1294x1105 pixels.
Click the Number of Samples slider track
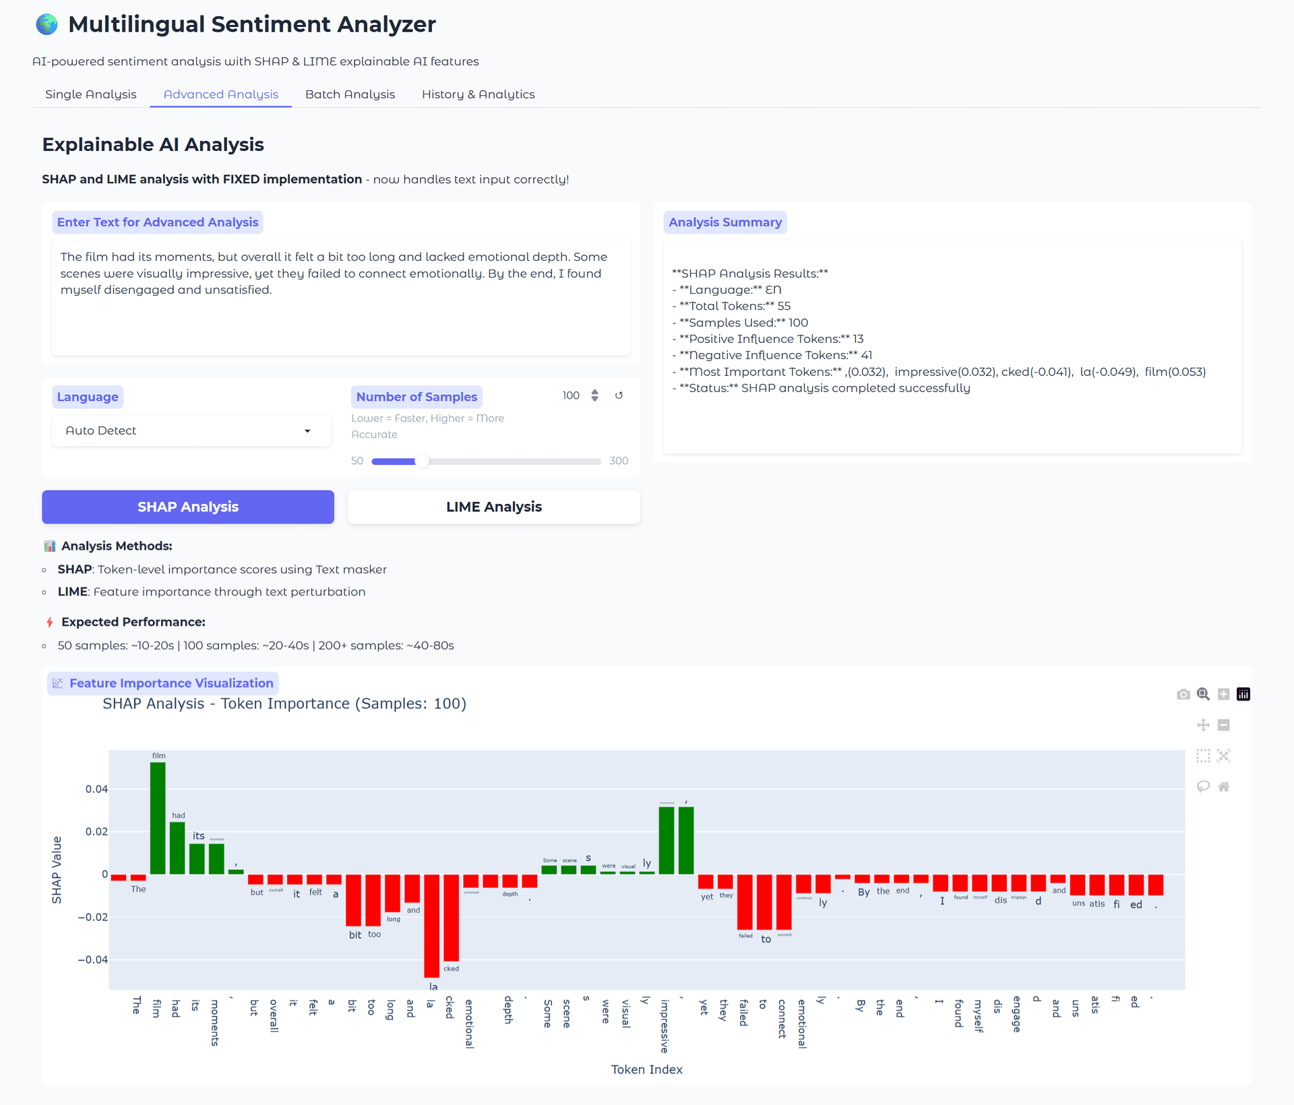tap(486, 462)
